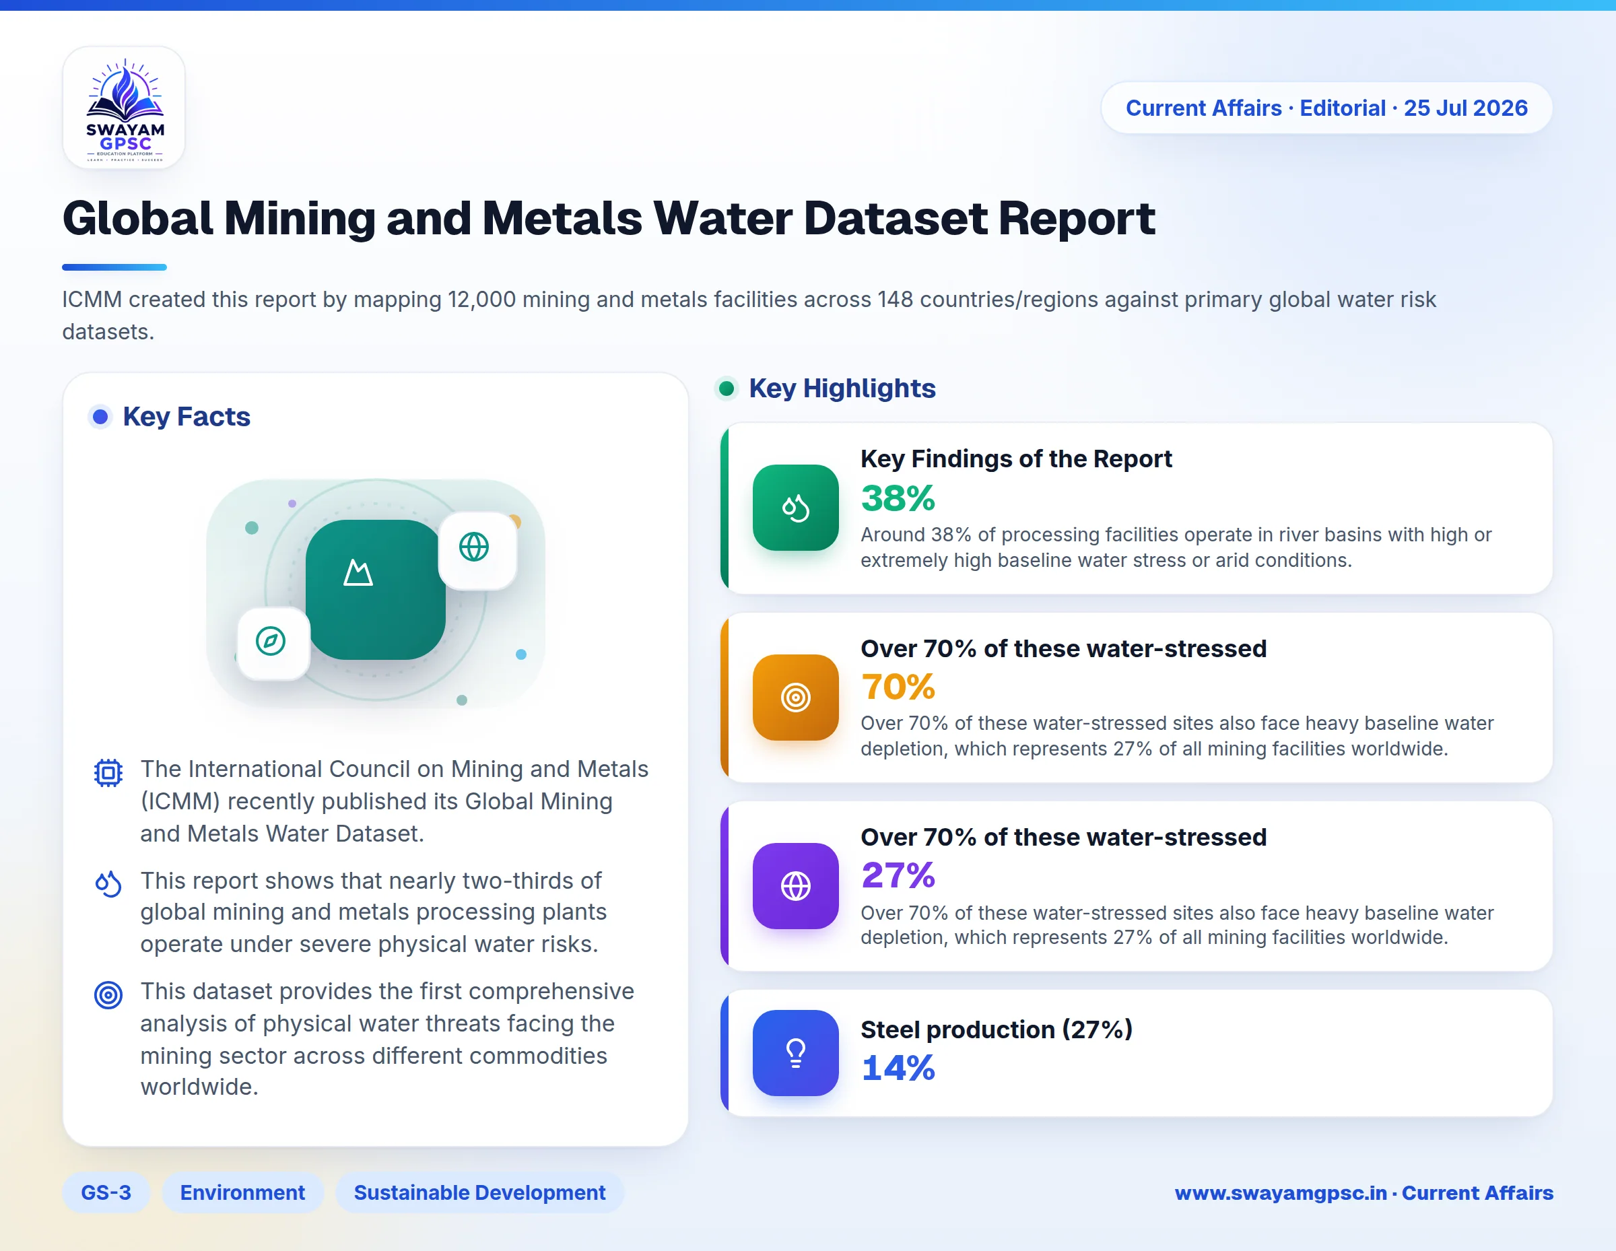Click the nearly two-thirds bullet text

point(373,912)
